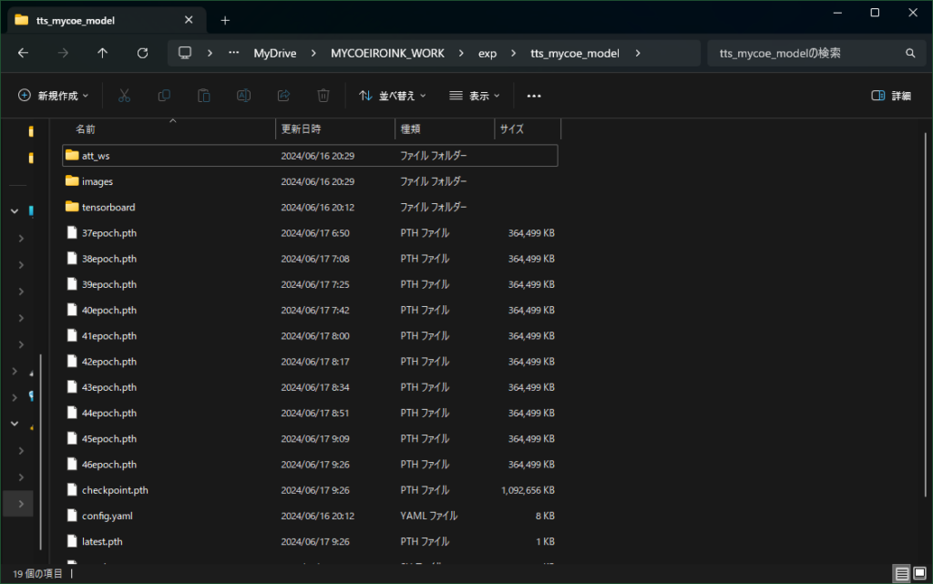This screenshot has width=933, height=584.
Task: Go forward with the forward arrow
Action: (63, 53)
